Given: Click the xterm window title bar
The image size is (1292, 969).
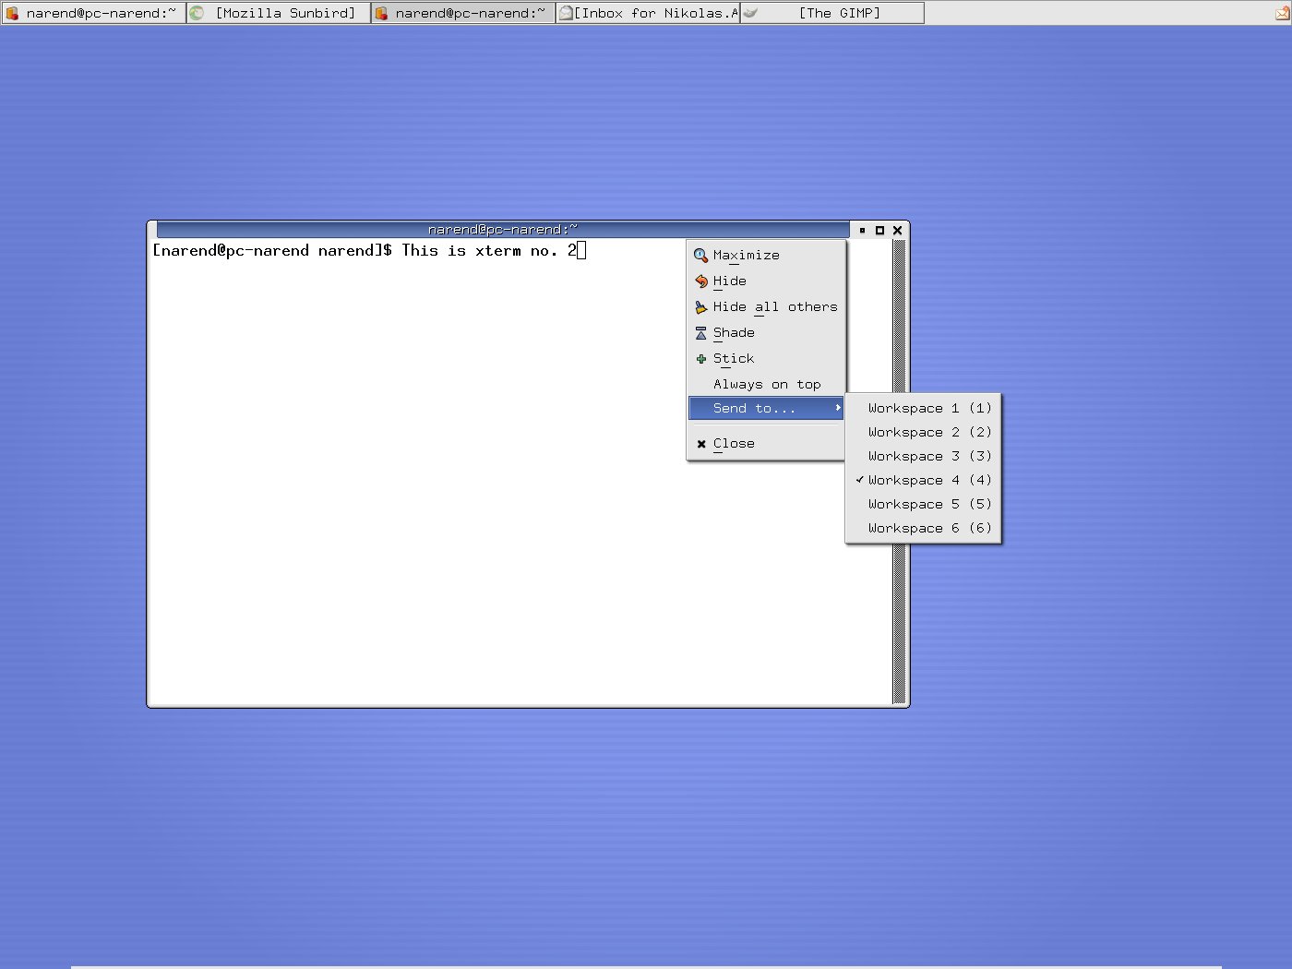Looking at the screenshot, I should pos(502,229).
